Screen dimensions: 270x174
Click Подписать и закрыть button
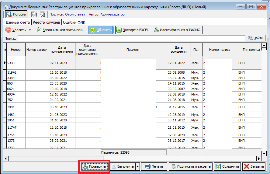point(191,167)
